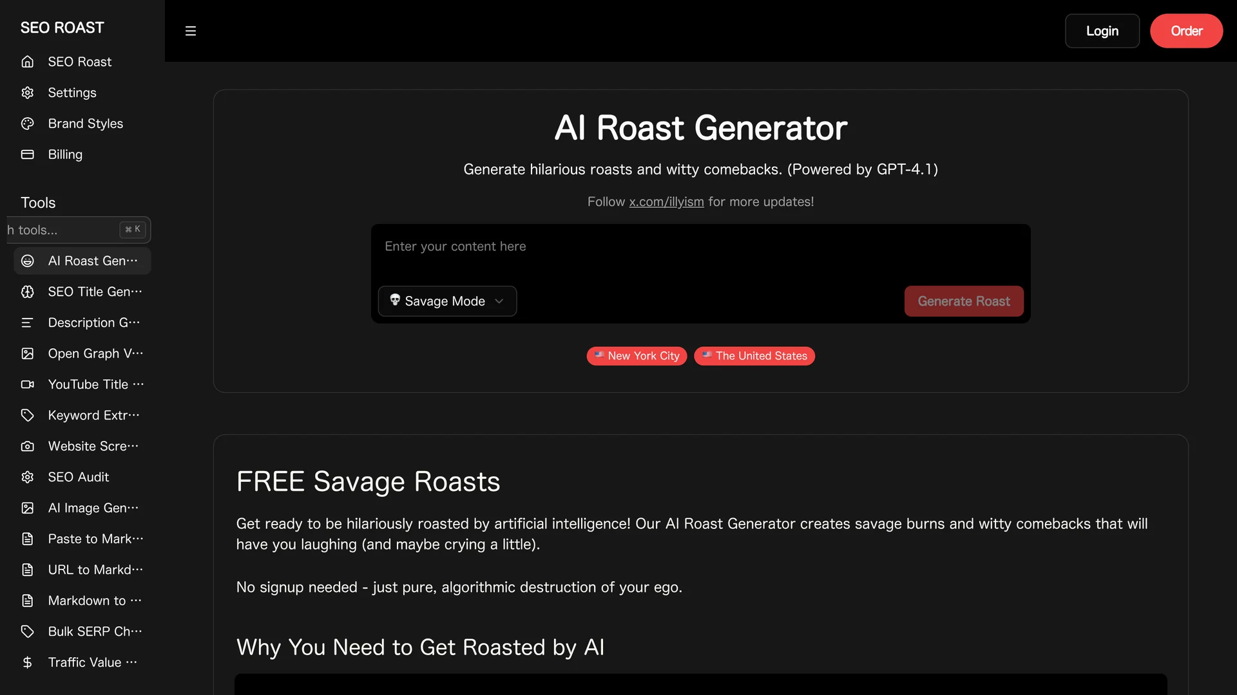This screenshot has width=1237, height=695.
Task: Click the gear icon beside SEO Audit
Action: click(27, 477)
